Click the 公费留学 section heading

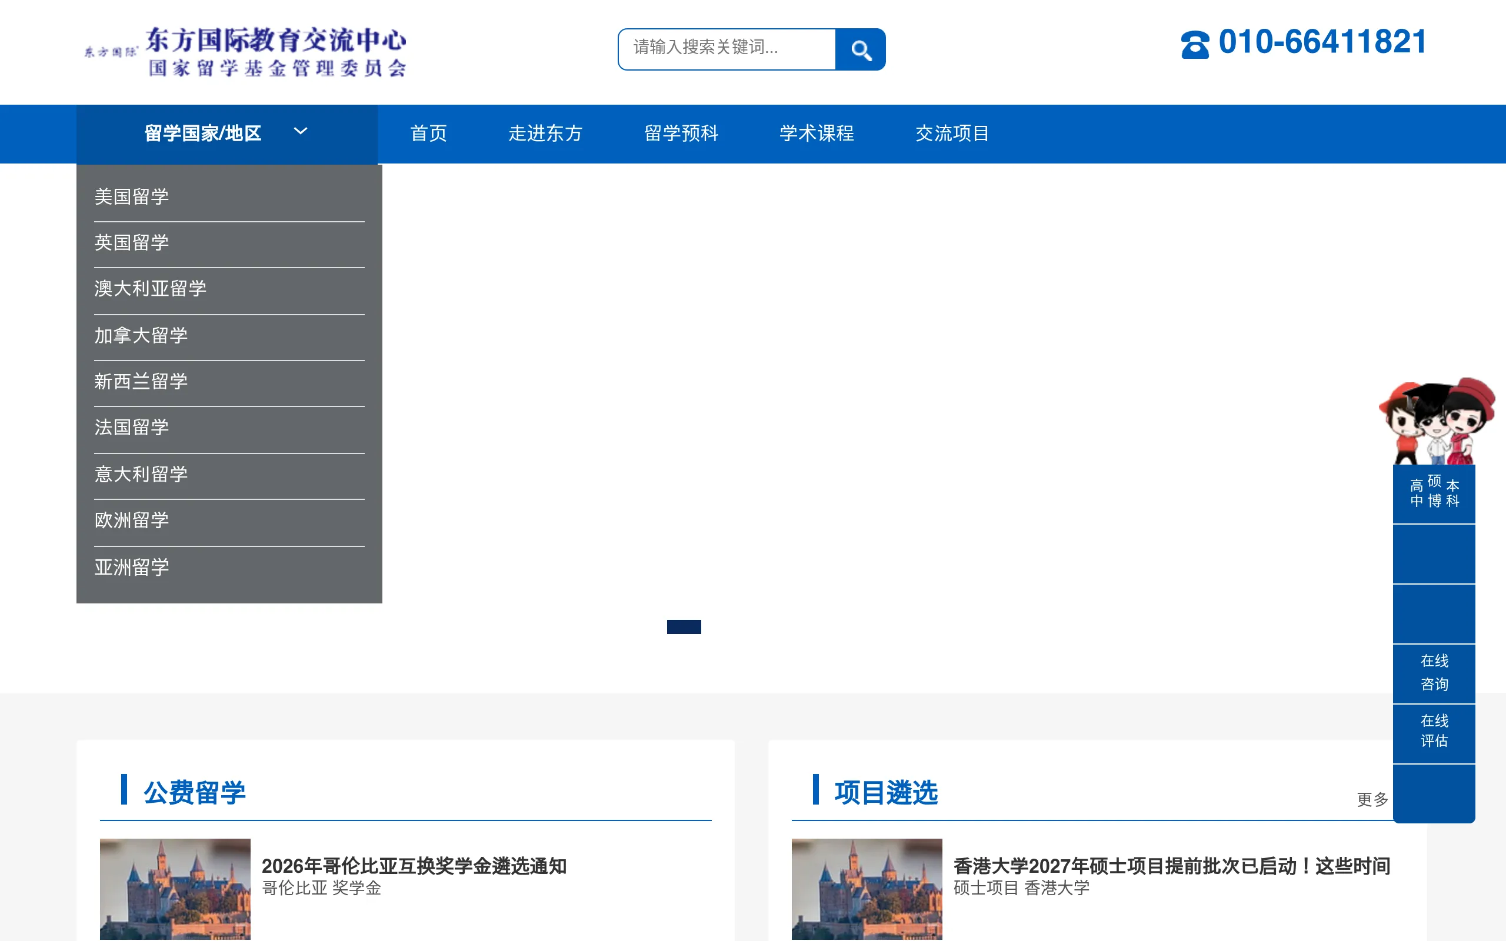194,793
